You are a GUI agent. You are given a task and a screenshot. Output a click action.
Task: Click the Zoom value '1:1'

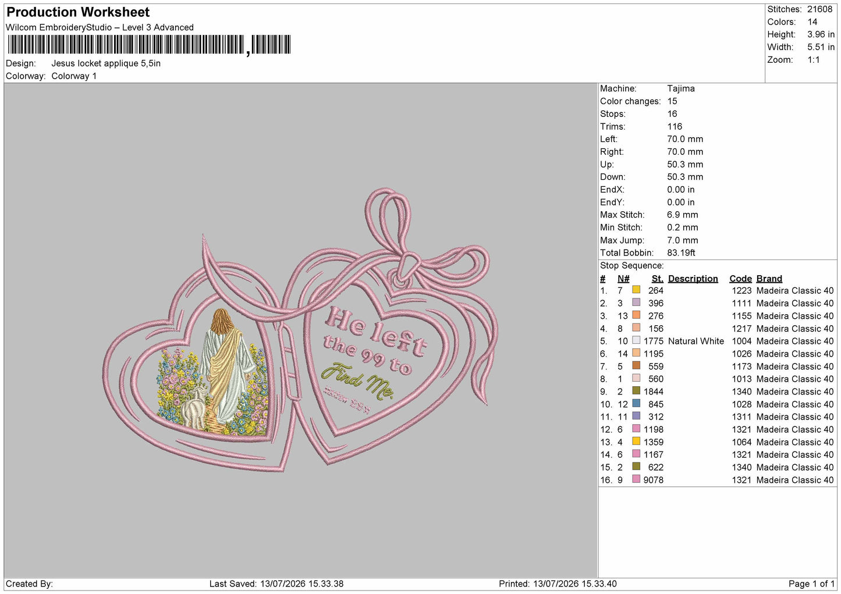point(814,60)
